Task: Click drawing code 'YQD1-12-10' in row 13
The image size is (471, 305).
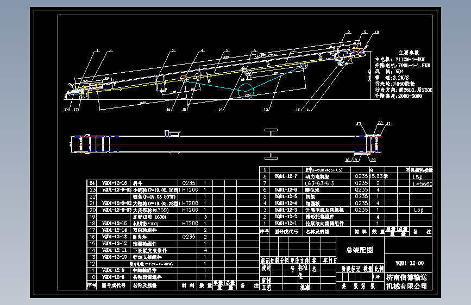Action: click(x=114, y=257)
